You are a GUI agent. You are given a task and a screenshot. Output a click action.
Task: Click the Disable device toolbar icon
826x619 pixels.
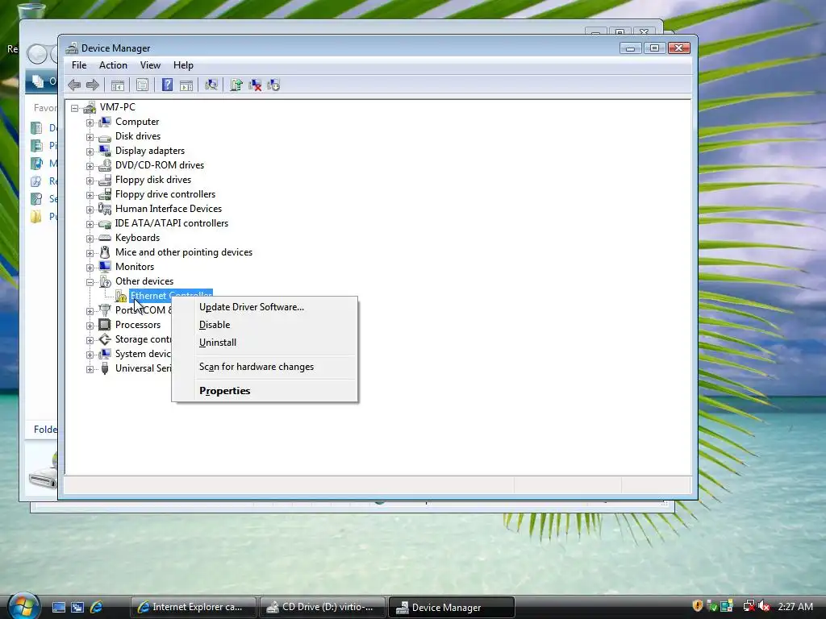click(x=273, y=85)
